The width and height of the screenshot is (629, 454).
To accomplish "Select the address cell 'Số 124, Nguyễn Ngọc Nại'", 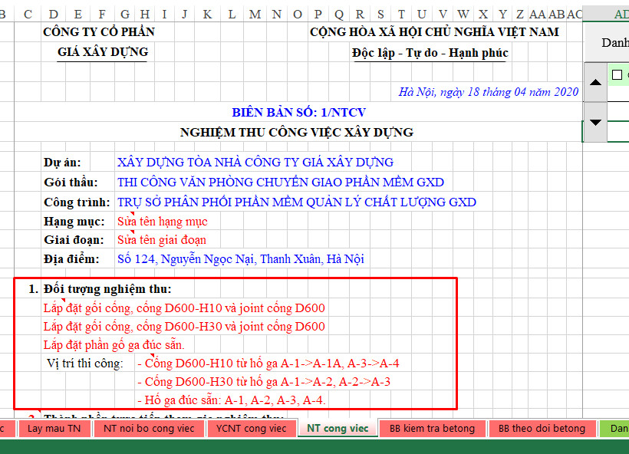I will [x=240, y=259].
